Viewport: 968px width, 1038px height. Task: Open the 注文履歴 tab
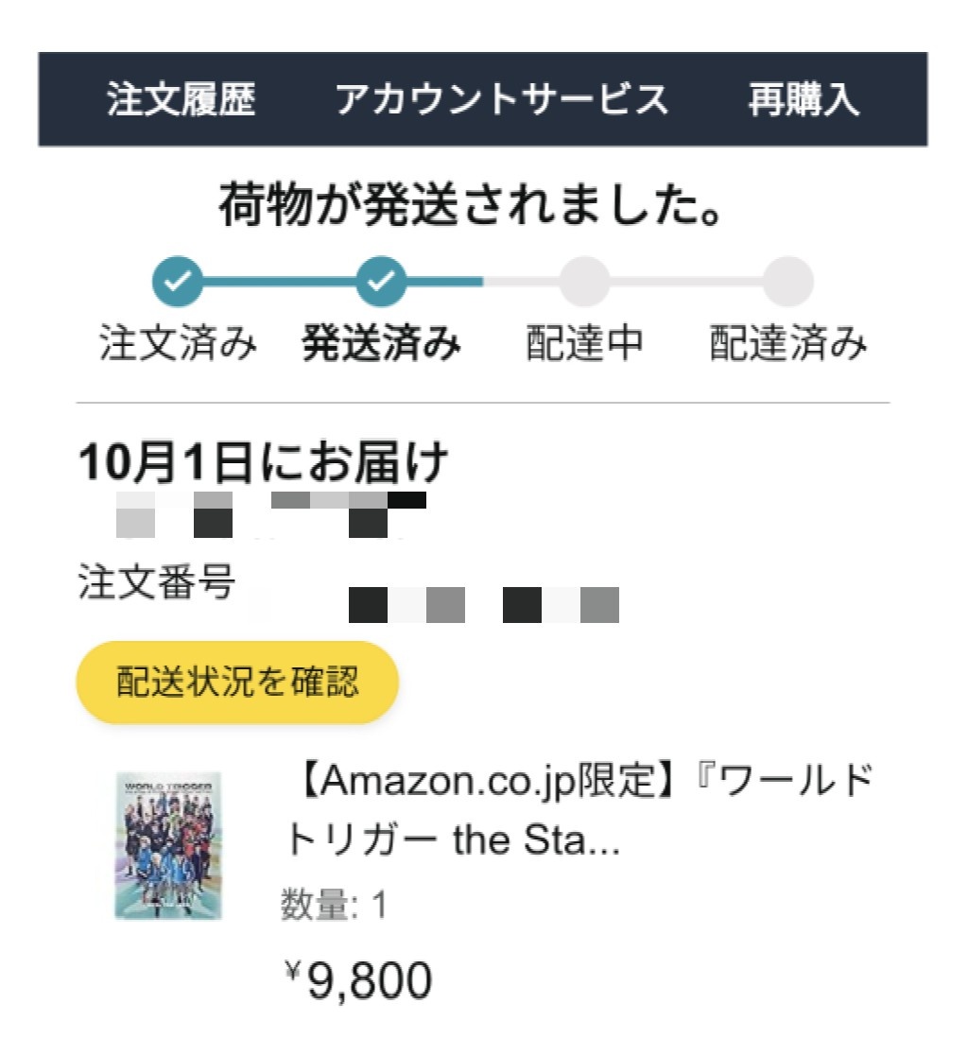181,100
